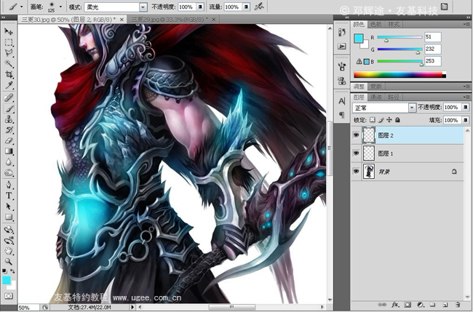Create new fill or adjustment layer

[x=421, y=305]
